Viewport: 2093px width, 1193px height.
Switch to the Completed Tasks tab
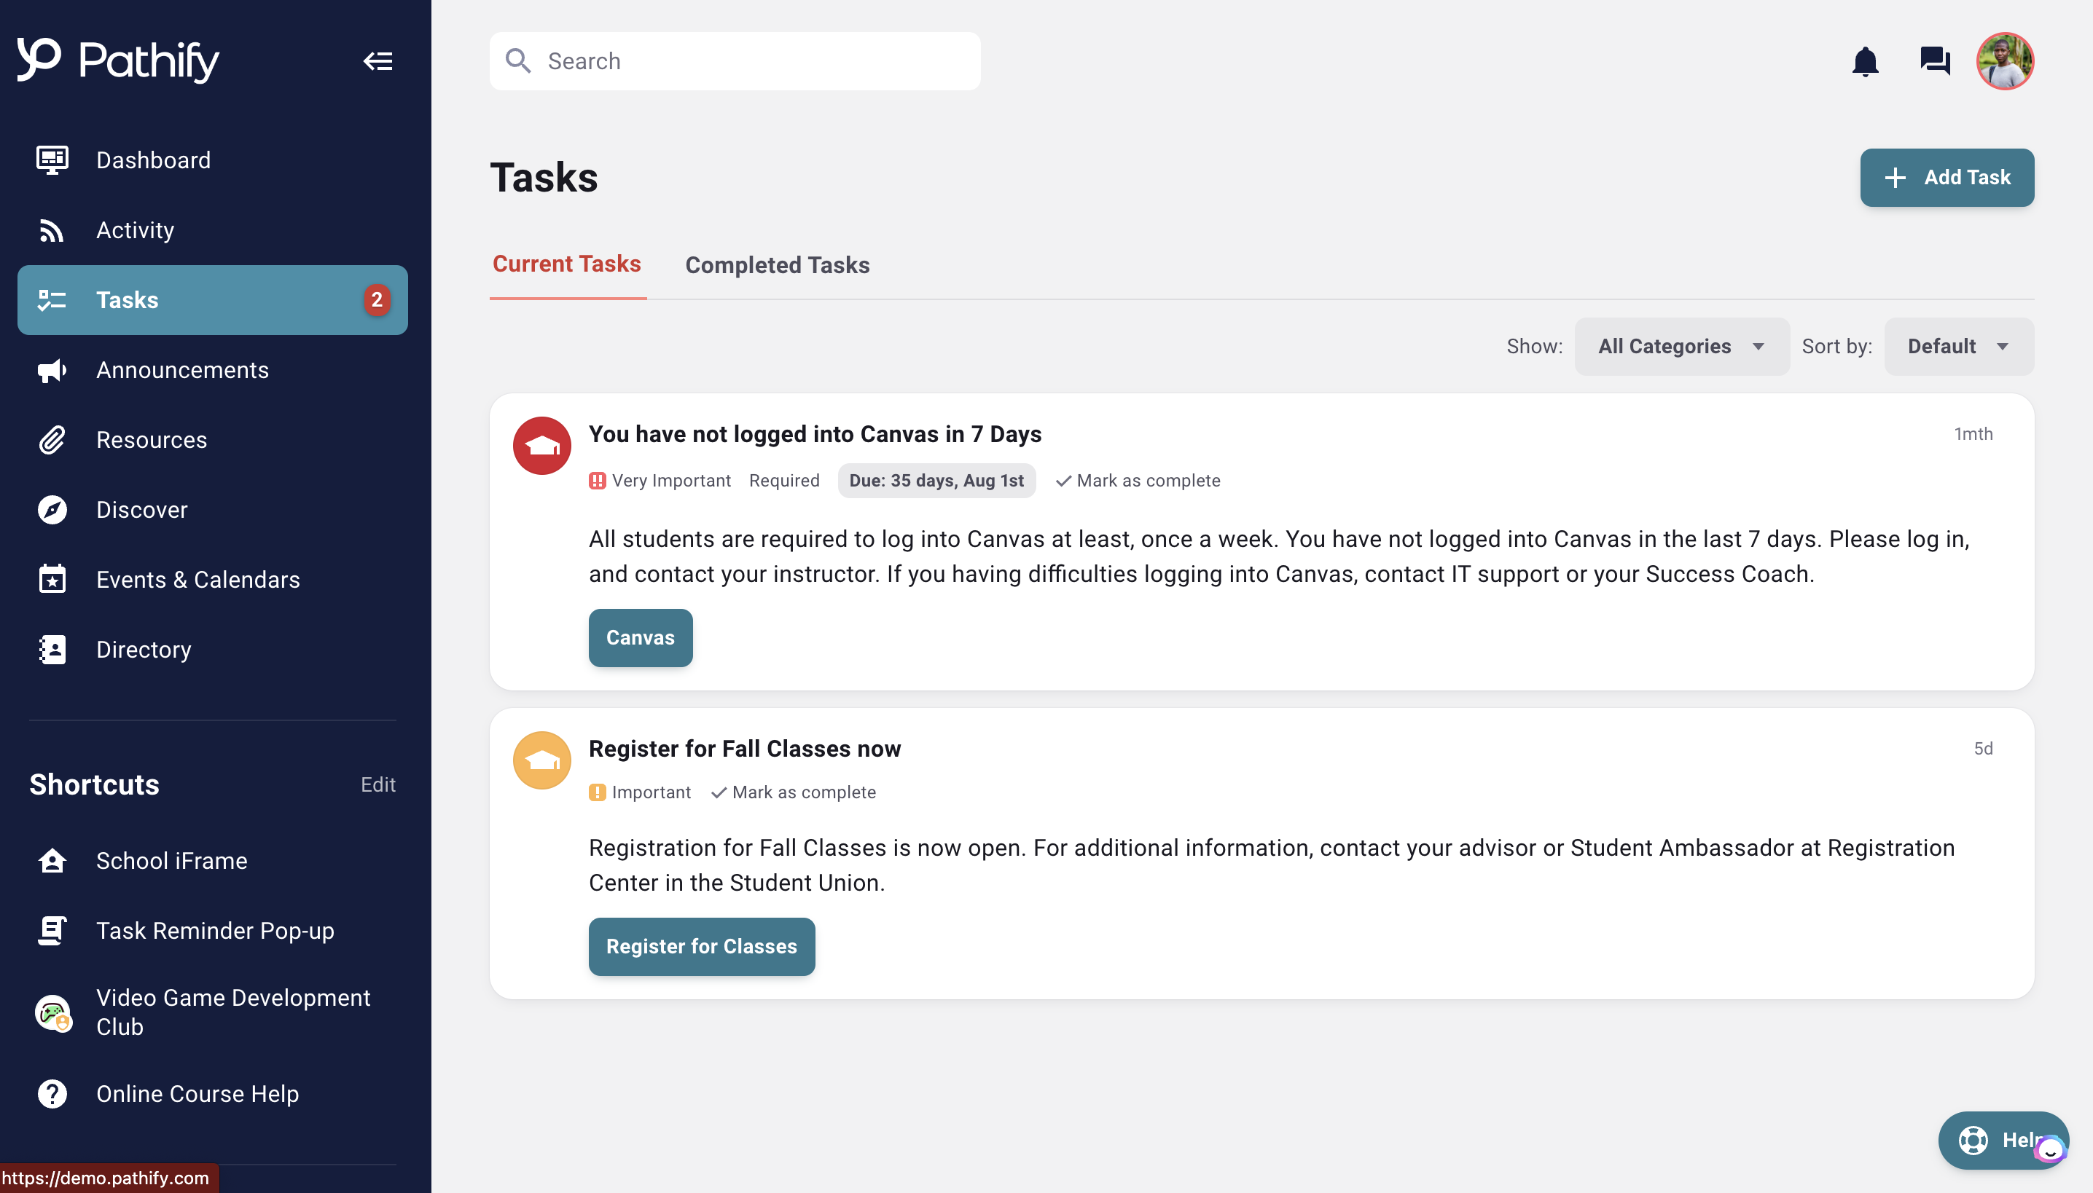[x=776, y=264]
